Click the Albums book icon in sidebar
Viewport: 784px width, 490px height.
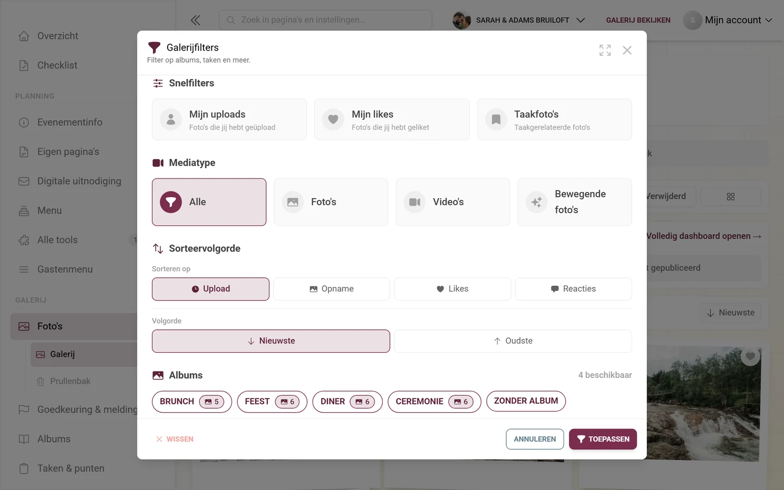click(24, 439)
